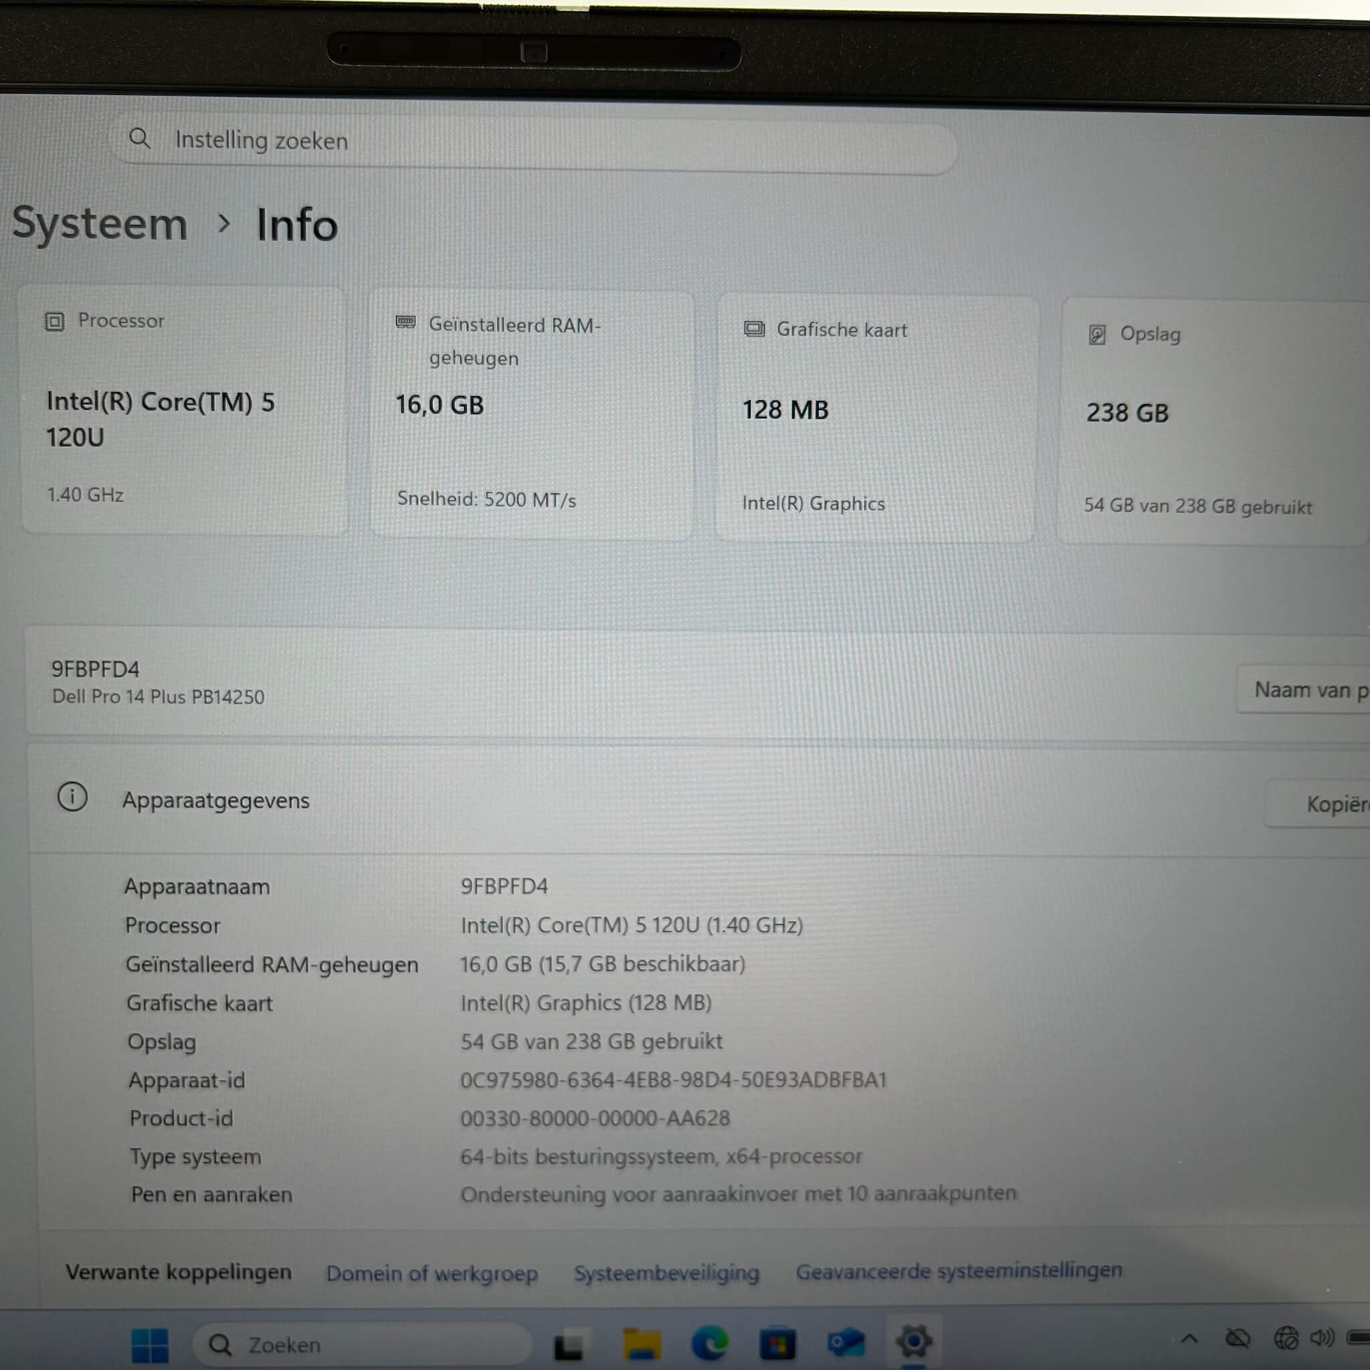
Task: Click the Grafische kaart icon
Action: point(754,328)
